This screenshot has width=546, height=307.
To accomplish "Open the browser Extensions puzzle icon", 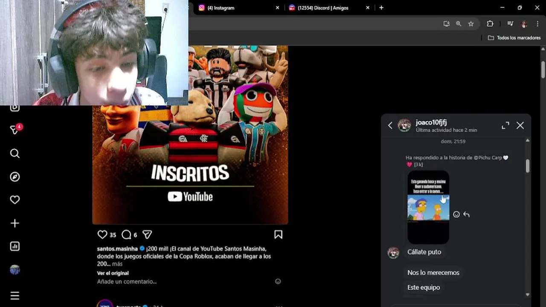I will (490, 24).
